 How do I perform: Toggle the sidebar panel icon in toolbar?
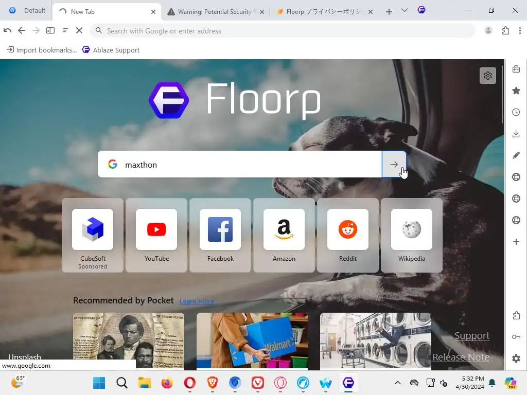tap(50, 30)
